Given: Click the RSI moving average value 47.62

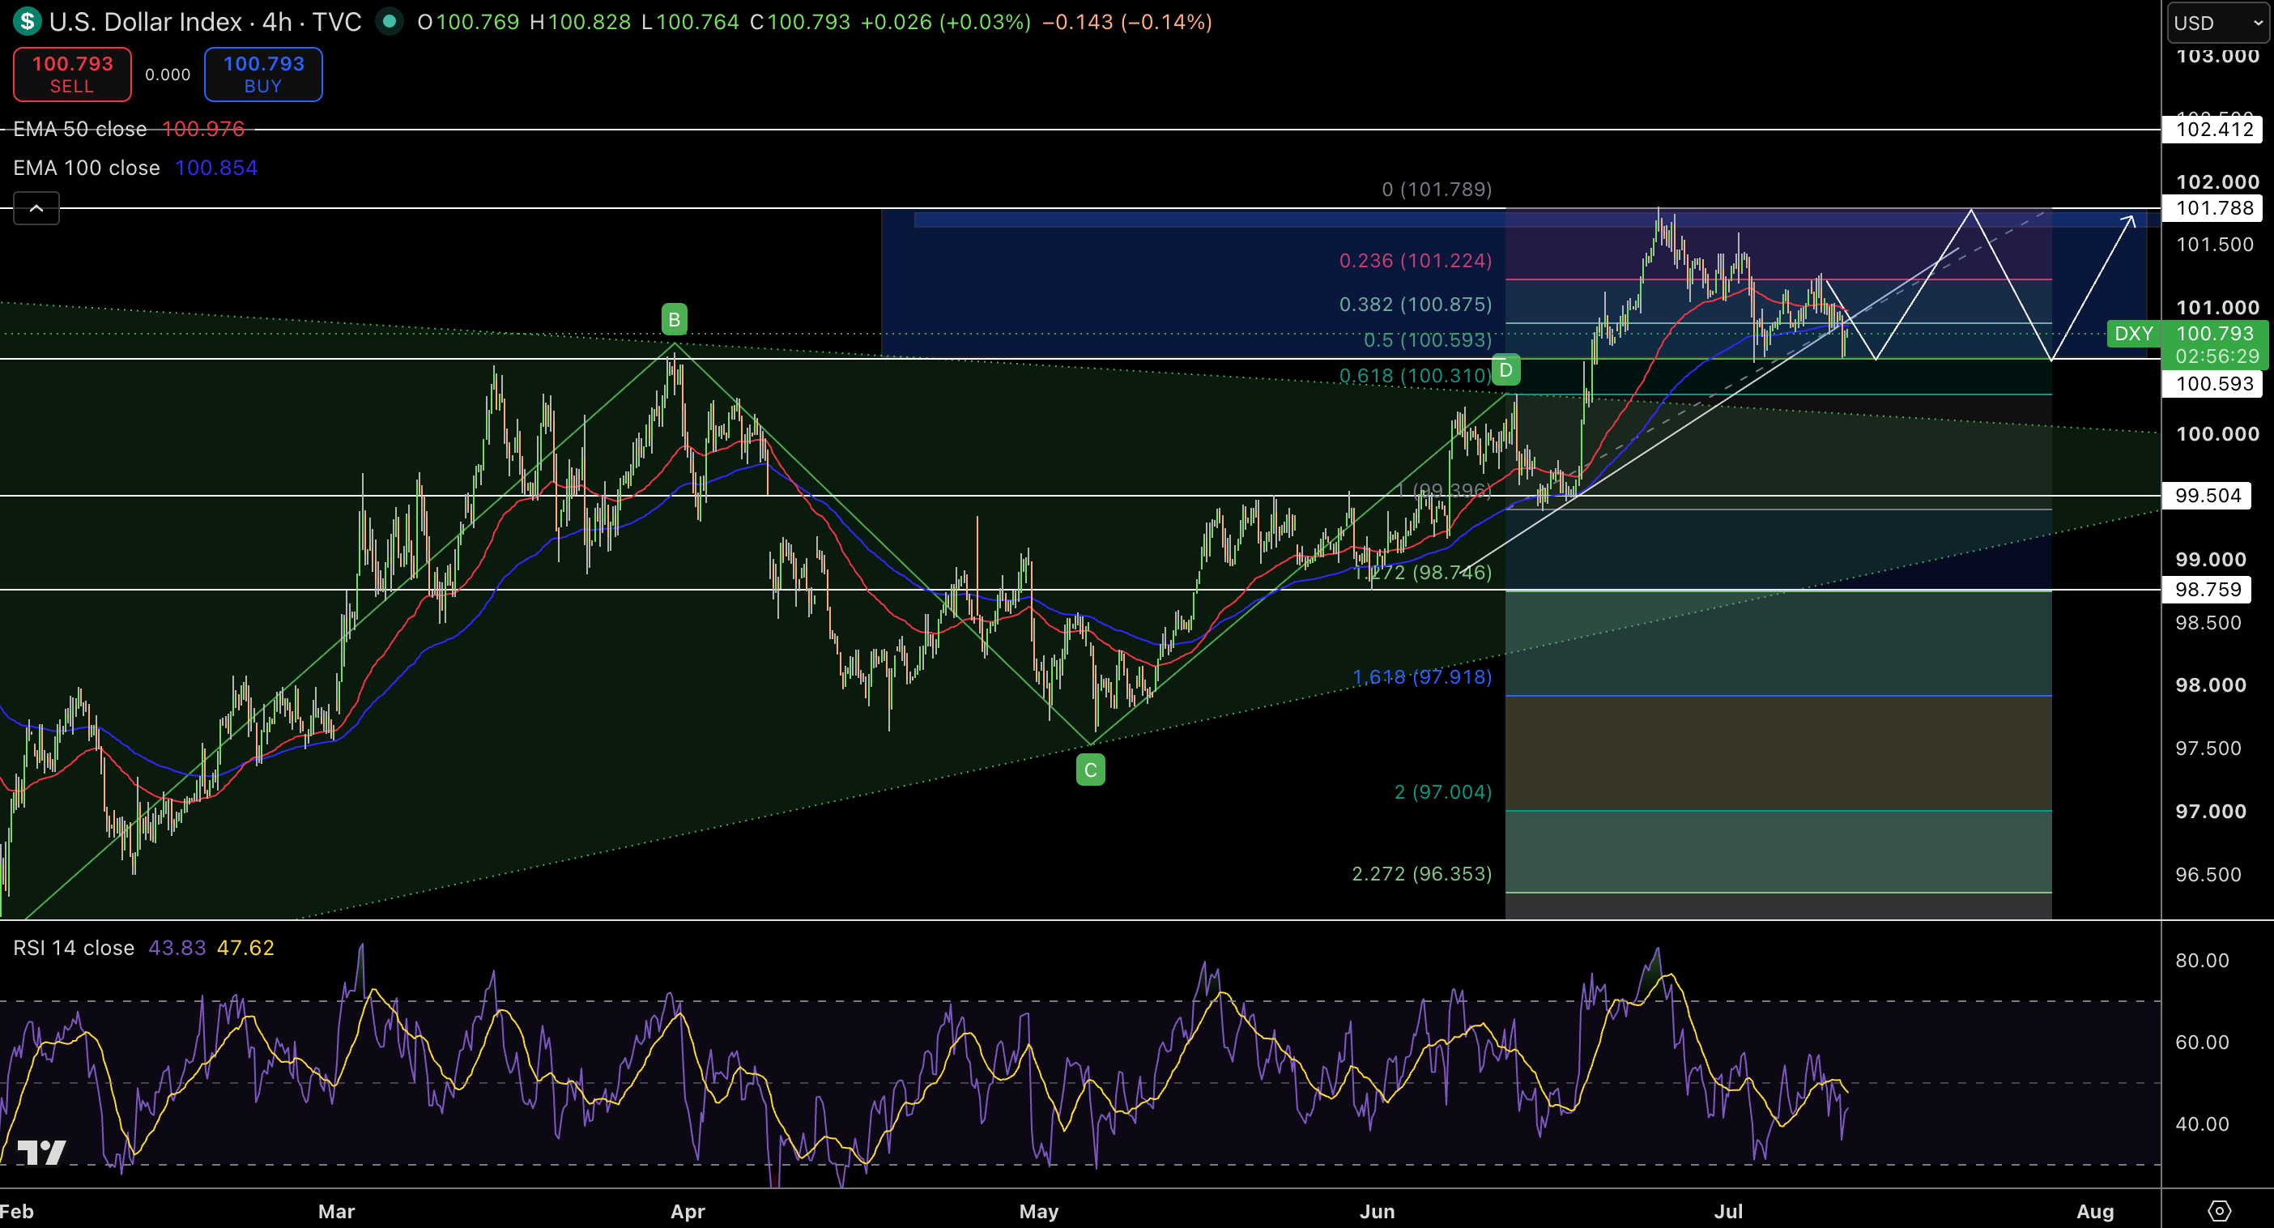Looking at the screenshot, I should click(x=245, y=947).
